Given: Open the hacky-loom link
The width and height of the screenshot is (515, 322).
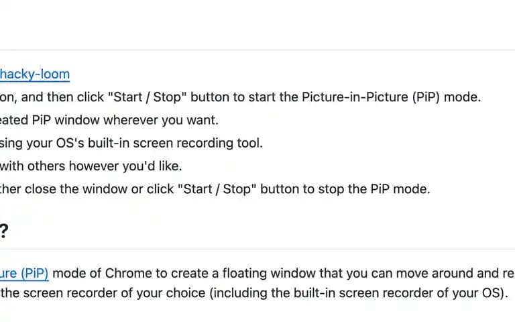Looking at the screenshot, I should pyautogui.click(x=34, y=74).
